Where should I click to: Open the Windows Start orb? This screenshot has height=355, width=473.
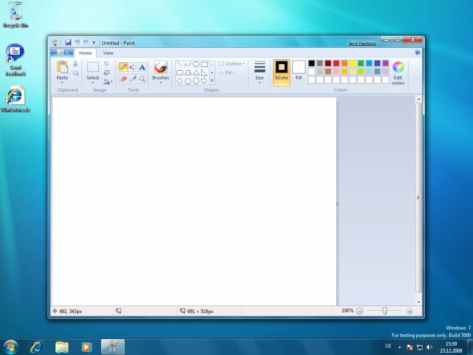(x=11, y=347)
